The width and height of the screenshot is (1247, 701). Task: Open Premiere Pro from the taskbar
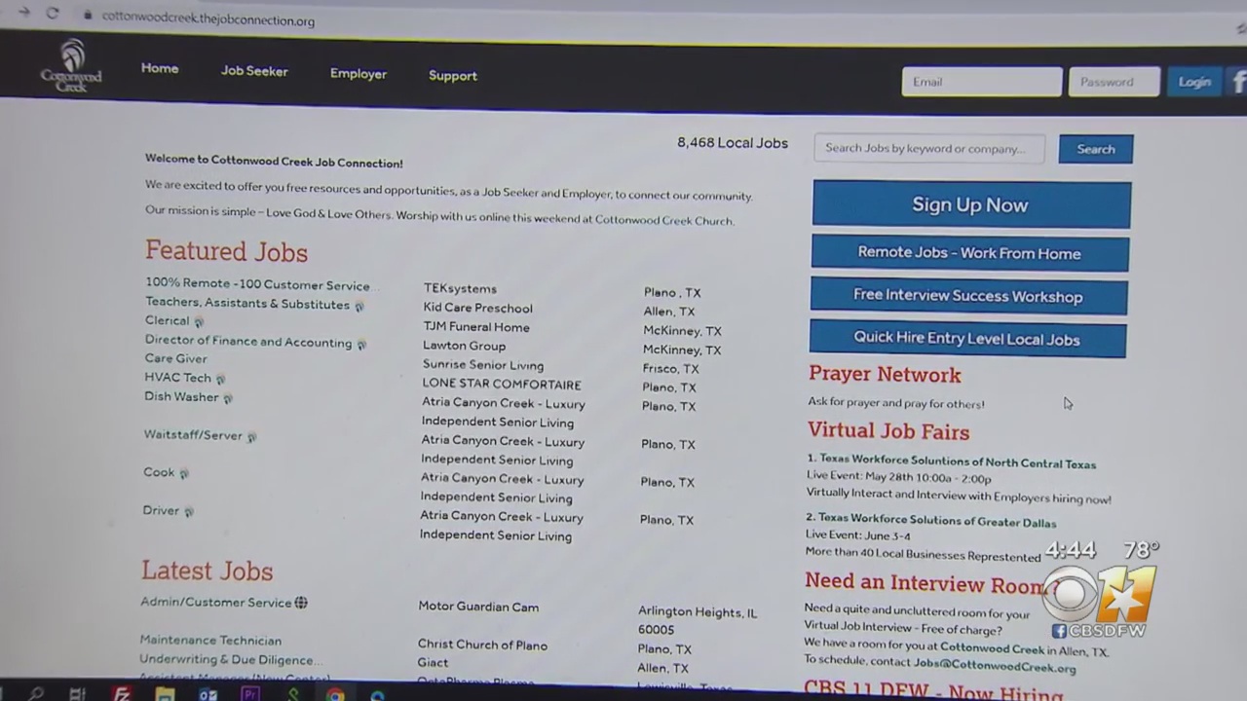click(250, 695)
